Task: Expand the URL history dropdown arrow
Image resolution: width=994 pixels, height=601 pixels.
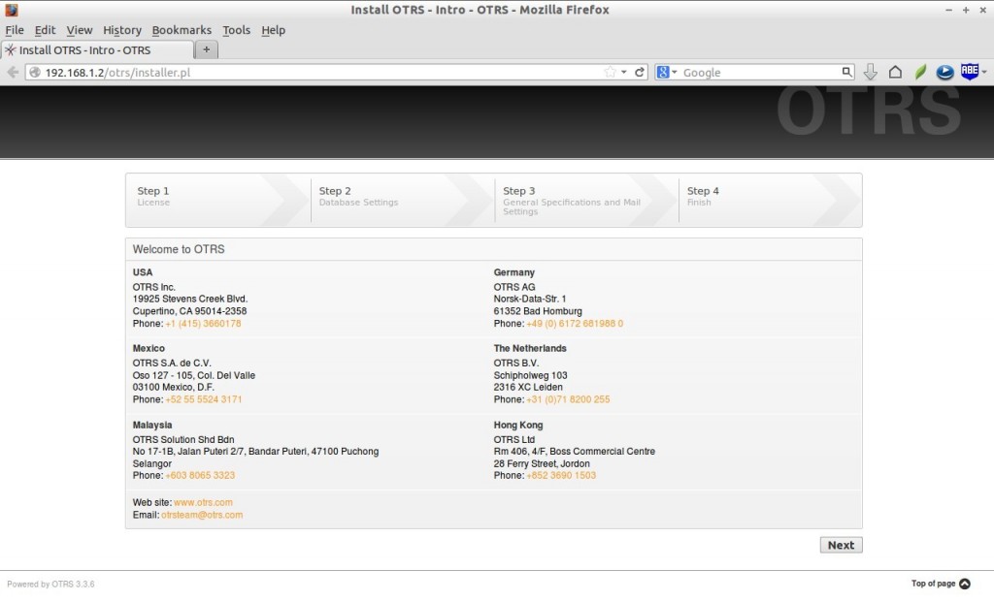Action: pos(625,73)
